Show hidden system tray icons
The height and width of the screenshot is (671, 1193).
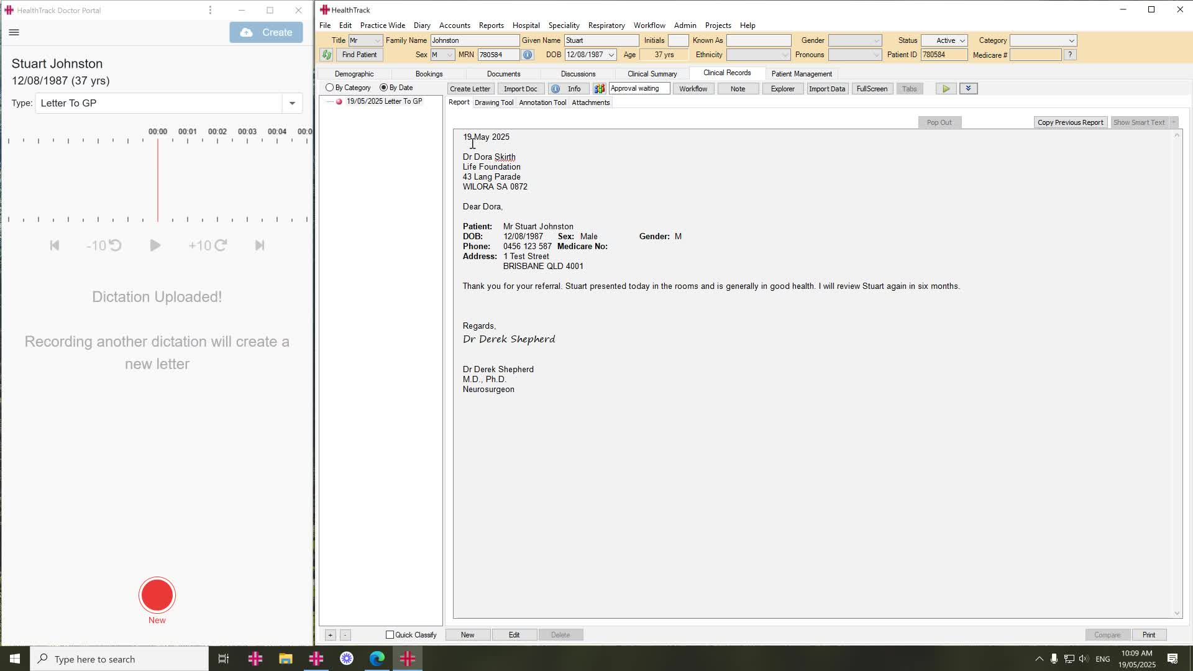(x=1039, y=659)
